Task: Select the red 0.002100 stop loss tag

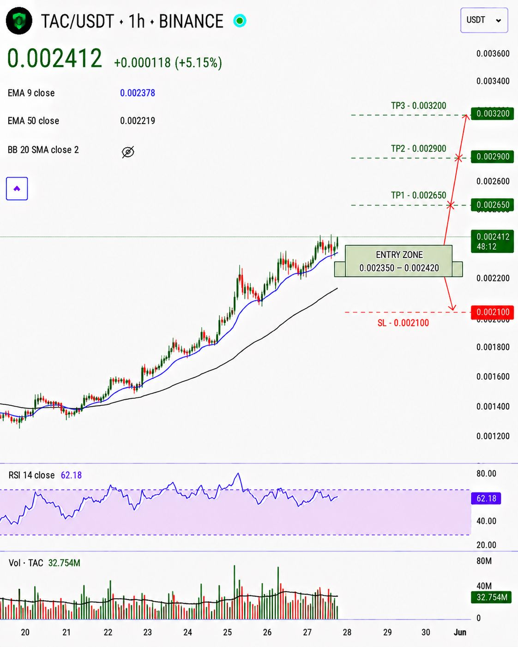Action: 493,312
